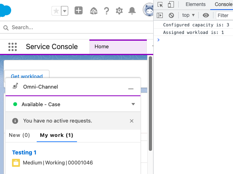Image resolution: width=233 pixels, height=174 pixels.
Task: Select the DevTools Console tab
Action: click(223, 4)
